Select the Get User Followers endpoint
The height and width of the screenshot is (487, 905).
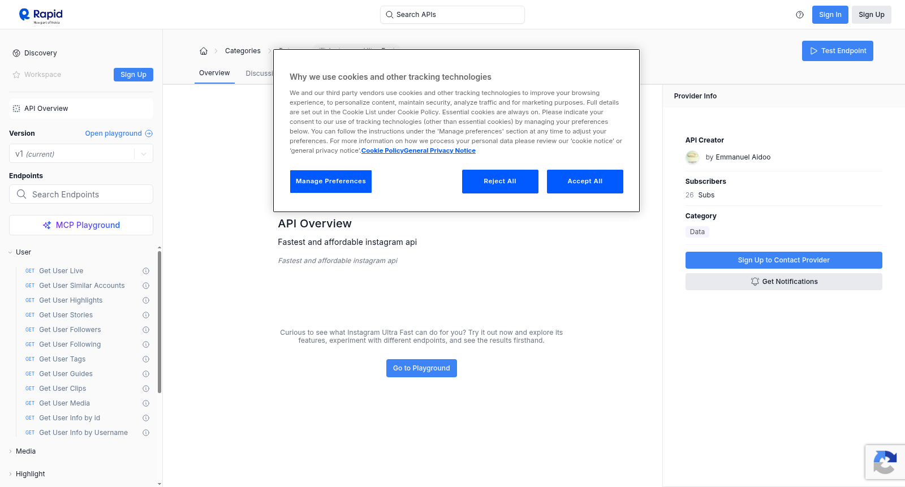pos(70,330)
